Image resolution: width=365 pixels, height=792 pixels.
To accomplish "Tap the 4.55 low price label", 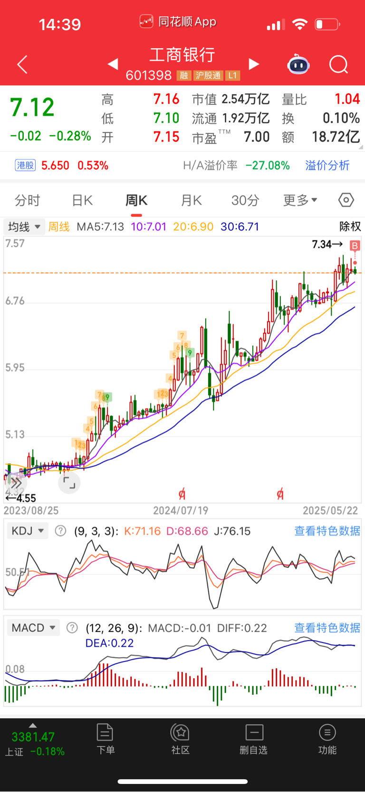I will (x=20, y=498).
